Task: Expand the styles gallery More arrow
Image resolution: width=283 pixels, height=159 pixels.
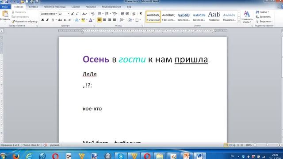Action: [x=239, y=21]
